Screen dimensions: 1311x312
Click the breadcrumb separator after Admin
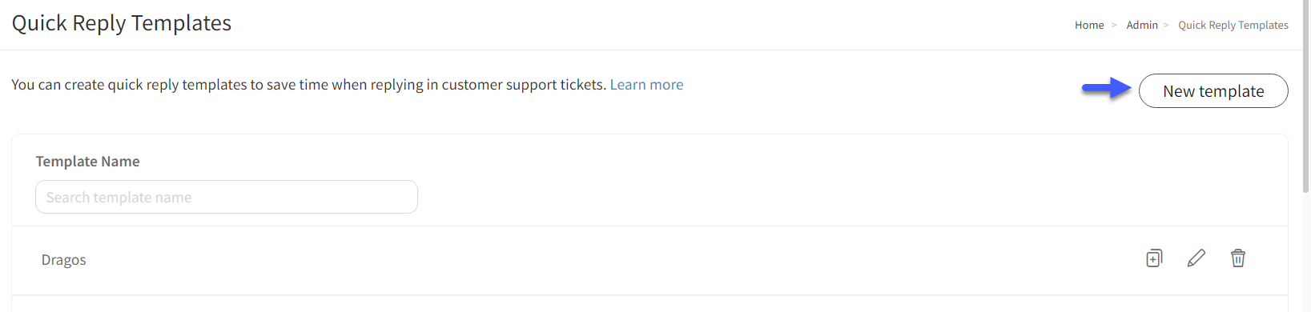(x=1166, y=25)
